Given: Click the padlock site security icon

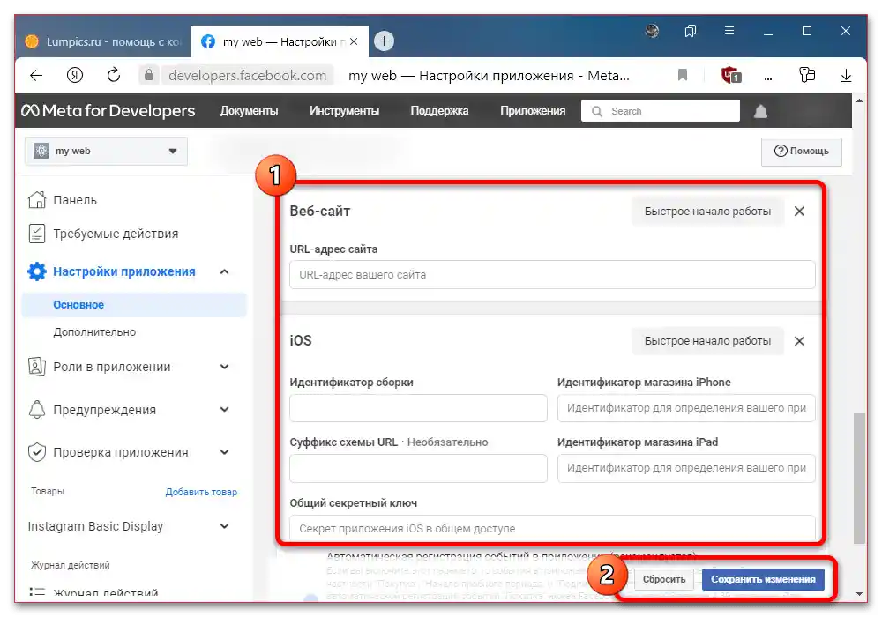Looking at the screenshot, I should tap(149, 75).
